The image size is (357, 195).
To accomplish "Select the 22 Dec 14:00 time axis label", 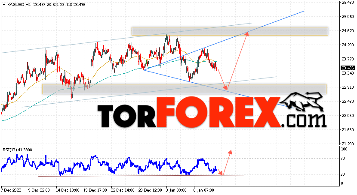I will click(x=123, y=190).
